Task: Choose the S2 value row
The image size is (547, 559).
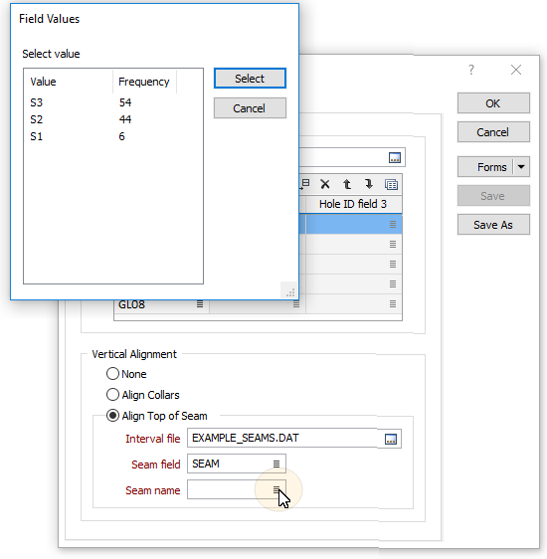Action: [x=113, y=119]
